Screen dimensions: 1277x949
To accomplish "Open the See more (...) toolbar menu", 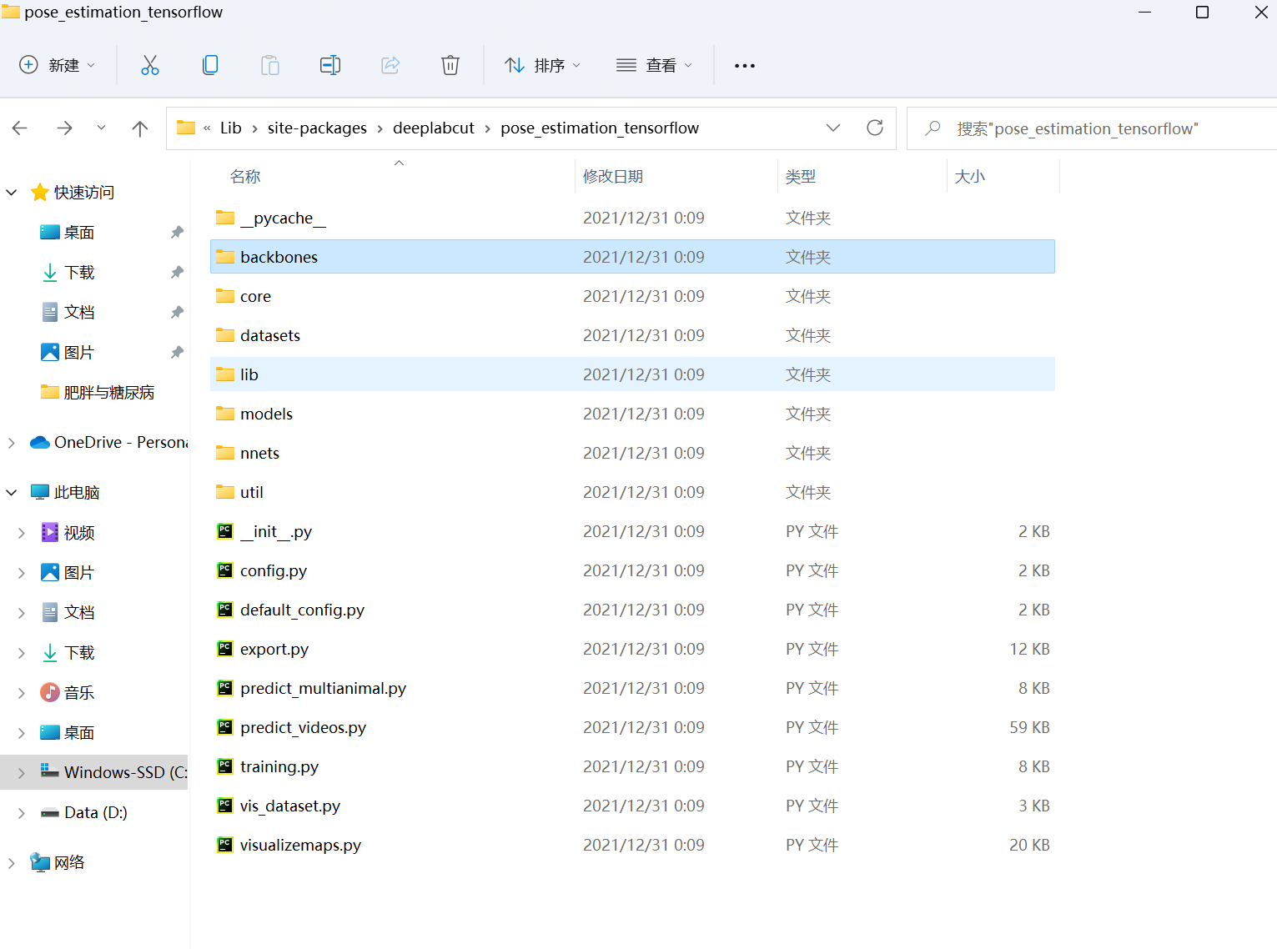I will pos(744,64).
